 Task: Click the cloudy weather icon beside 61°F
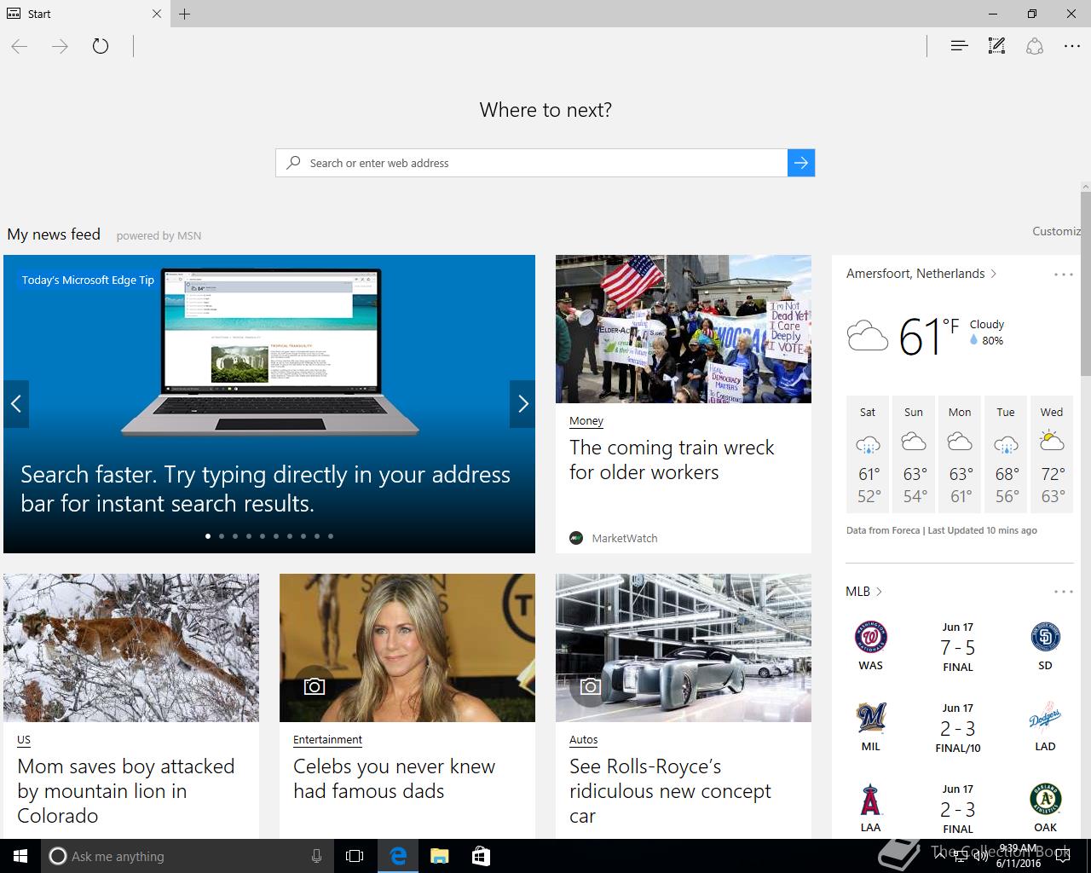tap(868, 336)
